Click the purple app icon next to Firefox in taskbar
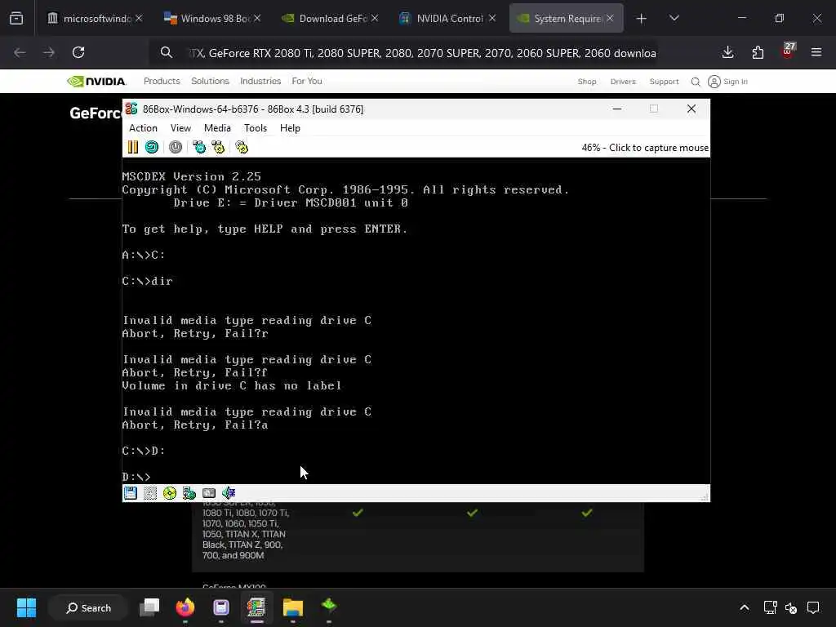 coord(220,607)
